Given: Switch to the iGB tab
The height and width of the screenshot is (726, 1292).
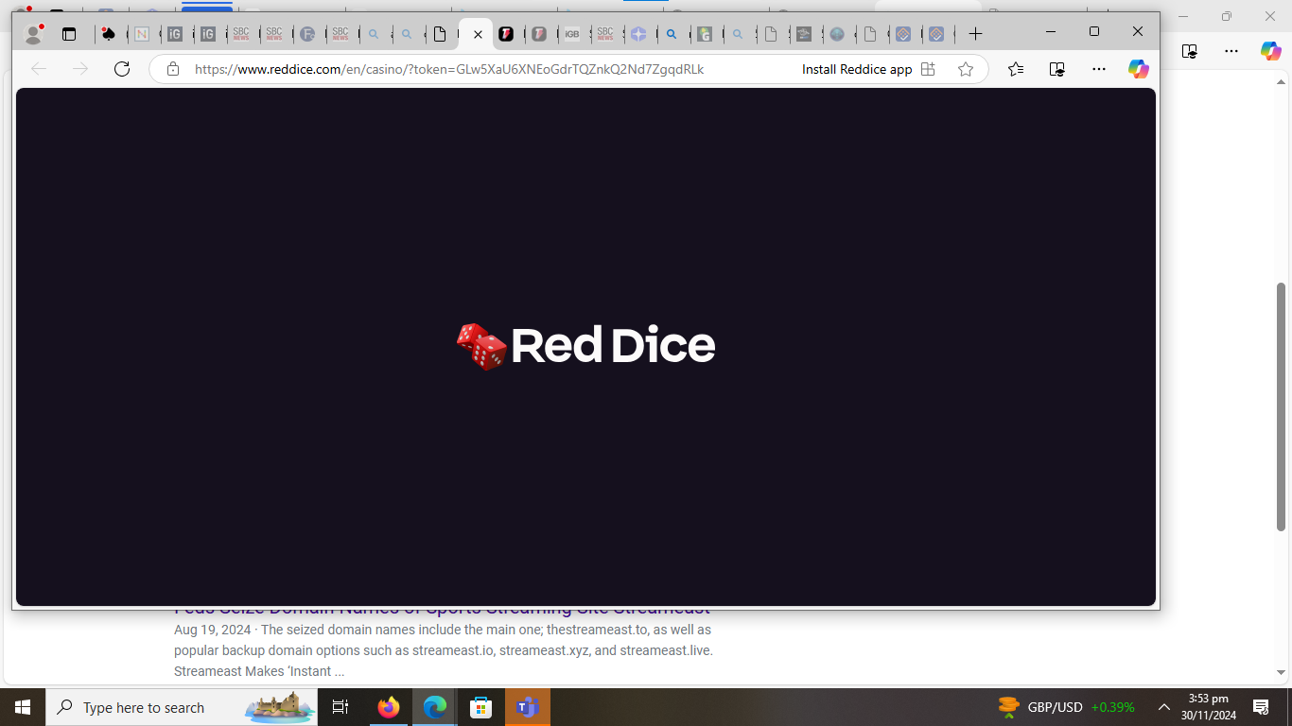Looking at the screenshot, I should click(x=572, y=34).
